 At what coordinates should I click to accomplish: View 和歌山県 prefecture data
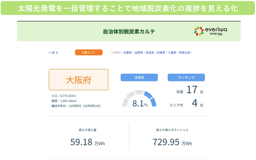184,52
